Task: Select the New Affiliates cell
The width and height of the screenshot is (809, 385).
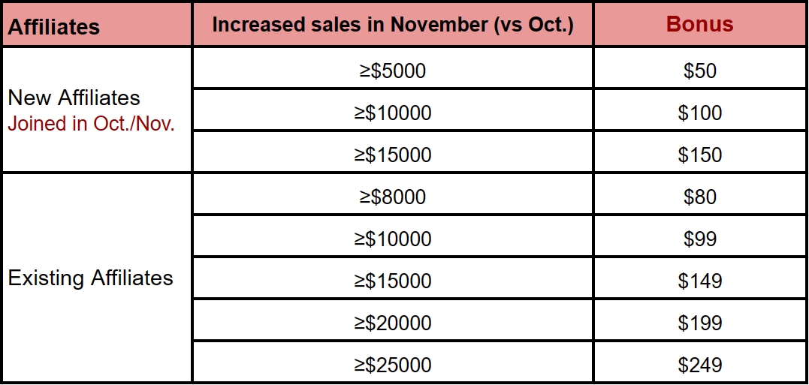Action: 97,110
